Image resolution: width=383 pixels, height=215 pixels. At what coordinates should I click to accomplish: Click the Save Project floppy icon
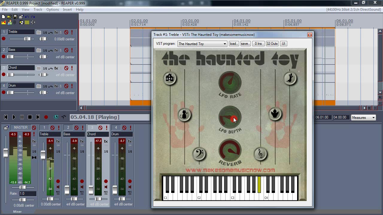15,17
